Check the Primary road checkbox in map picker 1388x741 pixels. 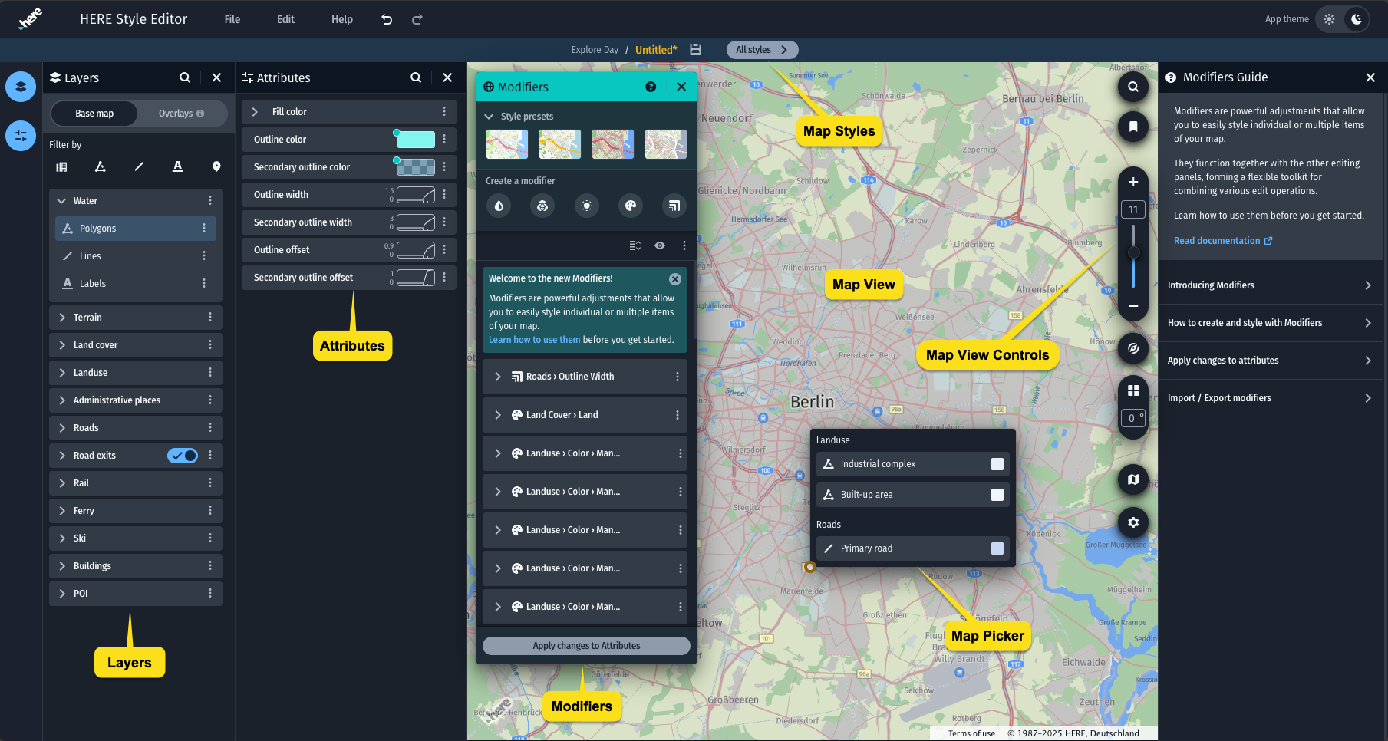997,548
